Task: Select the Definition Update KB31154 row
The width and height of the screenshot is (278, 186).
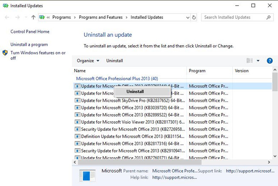Action: point(172,136)
